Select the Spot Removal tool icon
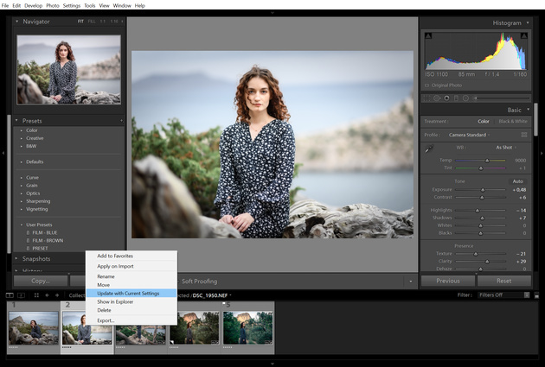Screen dimensions: 545x367 [x=437, y=98]
